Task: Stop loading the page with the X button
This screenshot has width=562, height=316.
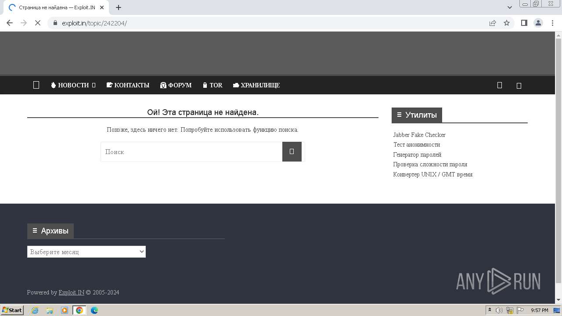Action: pyautogui.click(x=38, y=23)
